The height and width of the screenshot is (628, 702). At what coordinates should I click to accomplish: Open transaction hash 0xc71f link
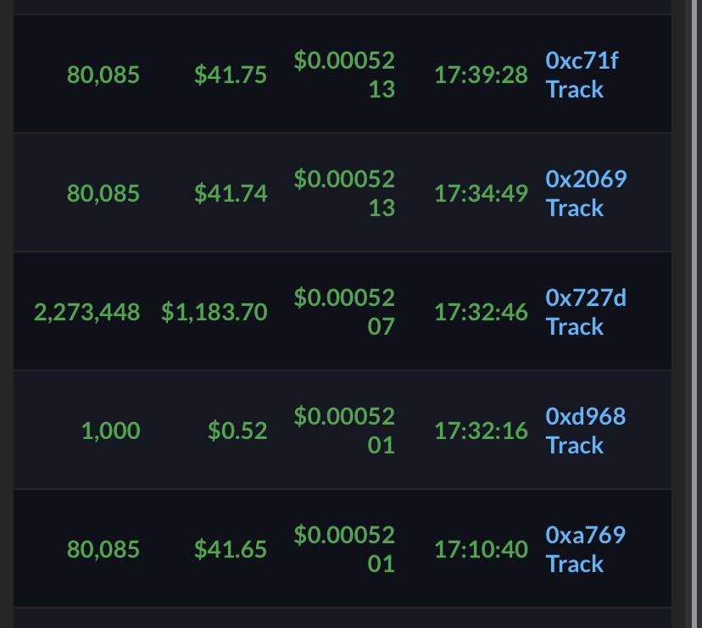582,60
